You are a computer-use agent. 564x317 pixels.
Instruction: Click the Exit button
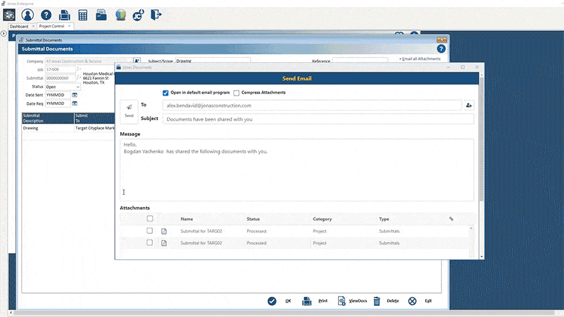point(420,301)
